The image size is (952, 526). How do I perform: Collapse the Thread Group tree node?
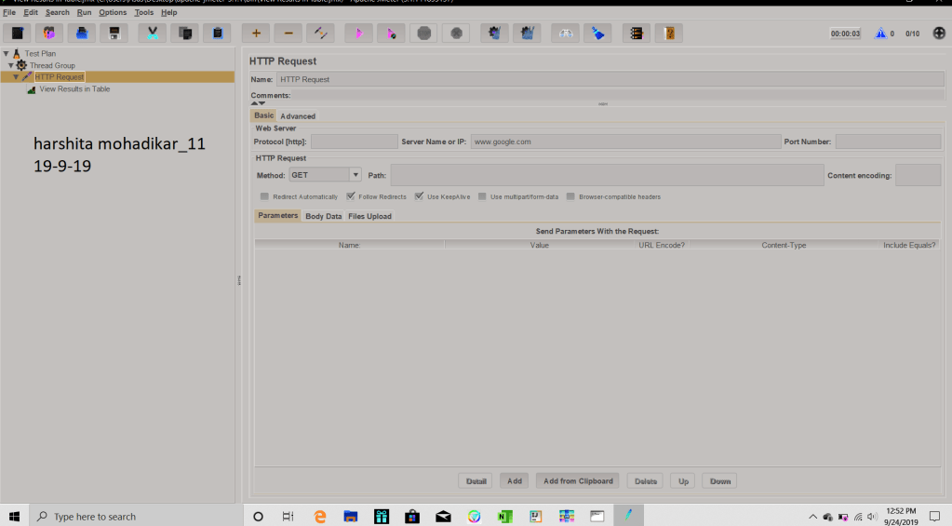pos(11,65)
